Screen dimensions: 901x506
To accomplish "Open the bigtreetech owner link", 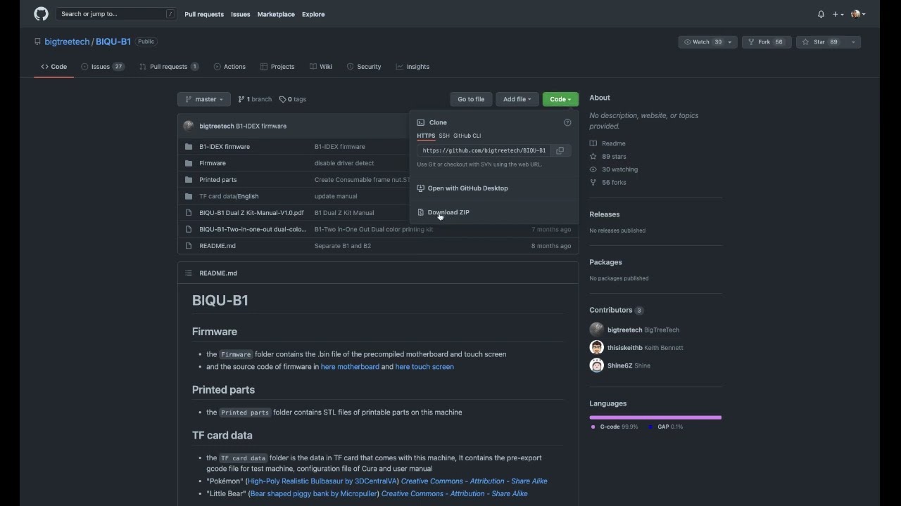I will (67, 41).
